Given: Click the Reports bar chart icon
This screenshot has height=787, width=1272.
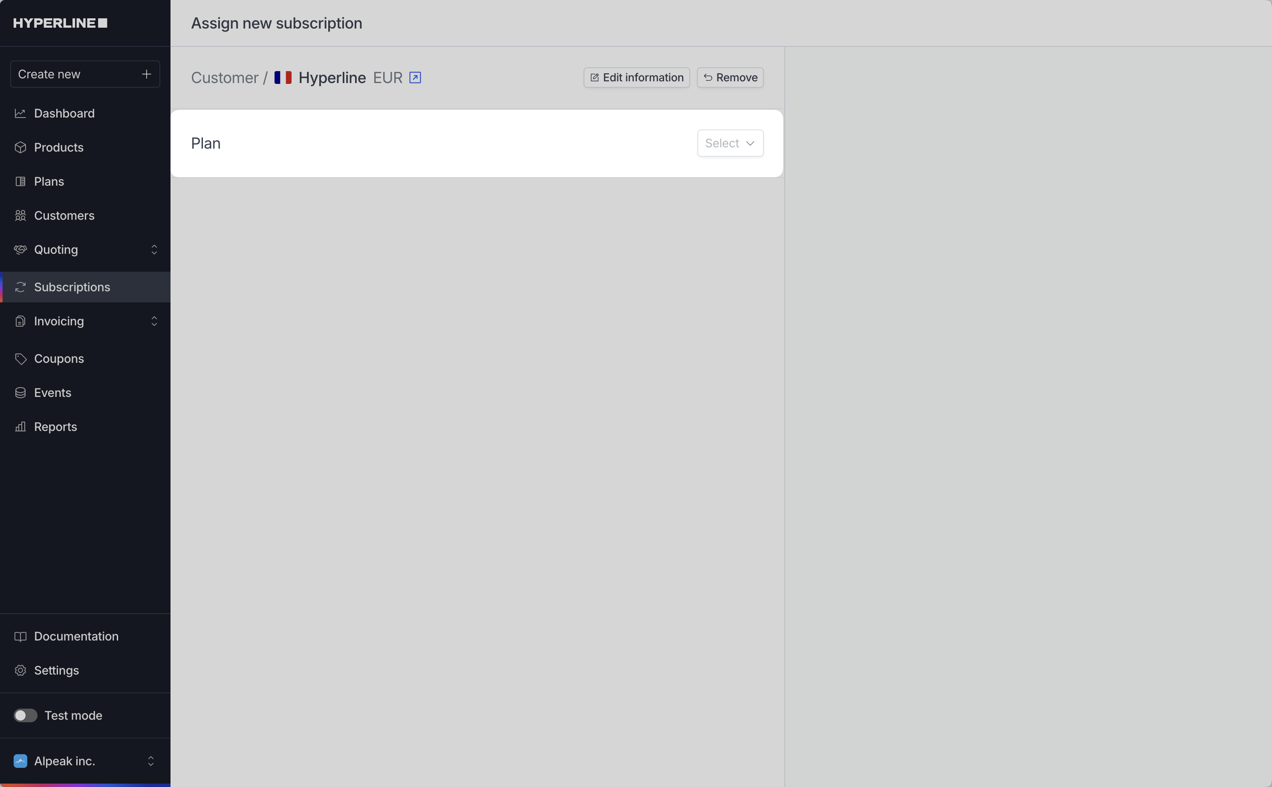Looking at the screenshot, I should [x=20, y=427].
